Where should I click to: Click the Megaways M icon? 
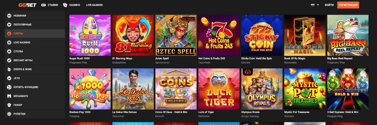[x=9, y=96]
